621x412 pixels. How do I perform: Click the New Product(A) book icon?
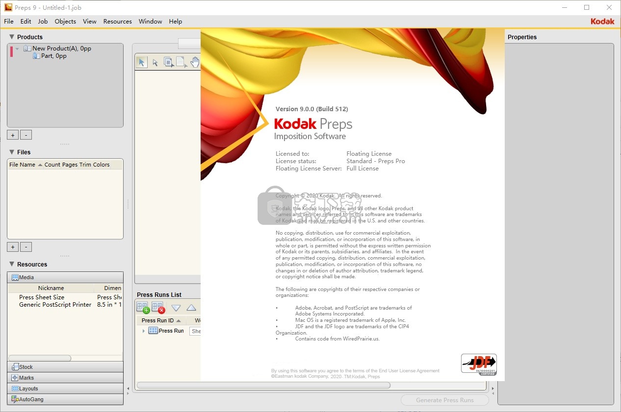[27, 48]
